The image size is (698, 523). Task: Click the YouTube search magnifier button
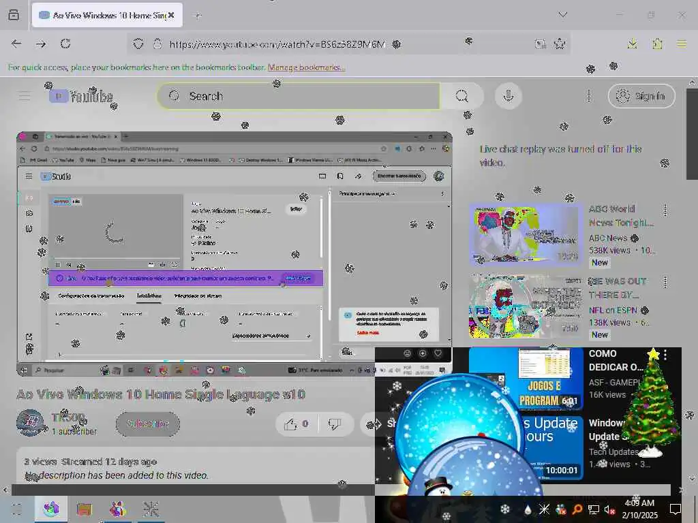coord(462,96)
